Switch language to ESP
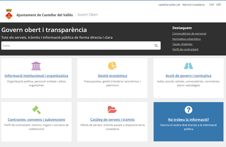226x147 pixels. pos(219,5)
